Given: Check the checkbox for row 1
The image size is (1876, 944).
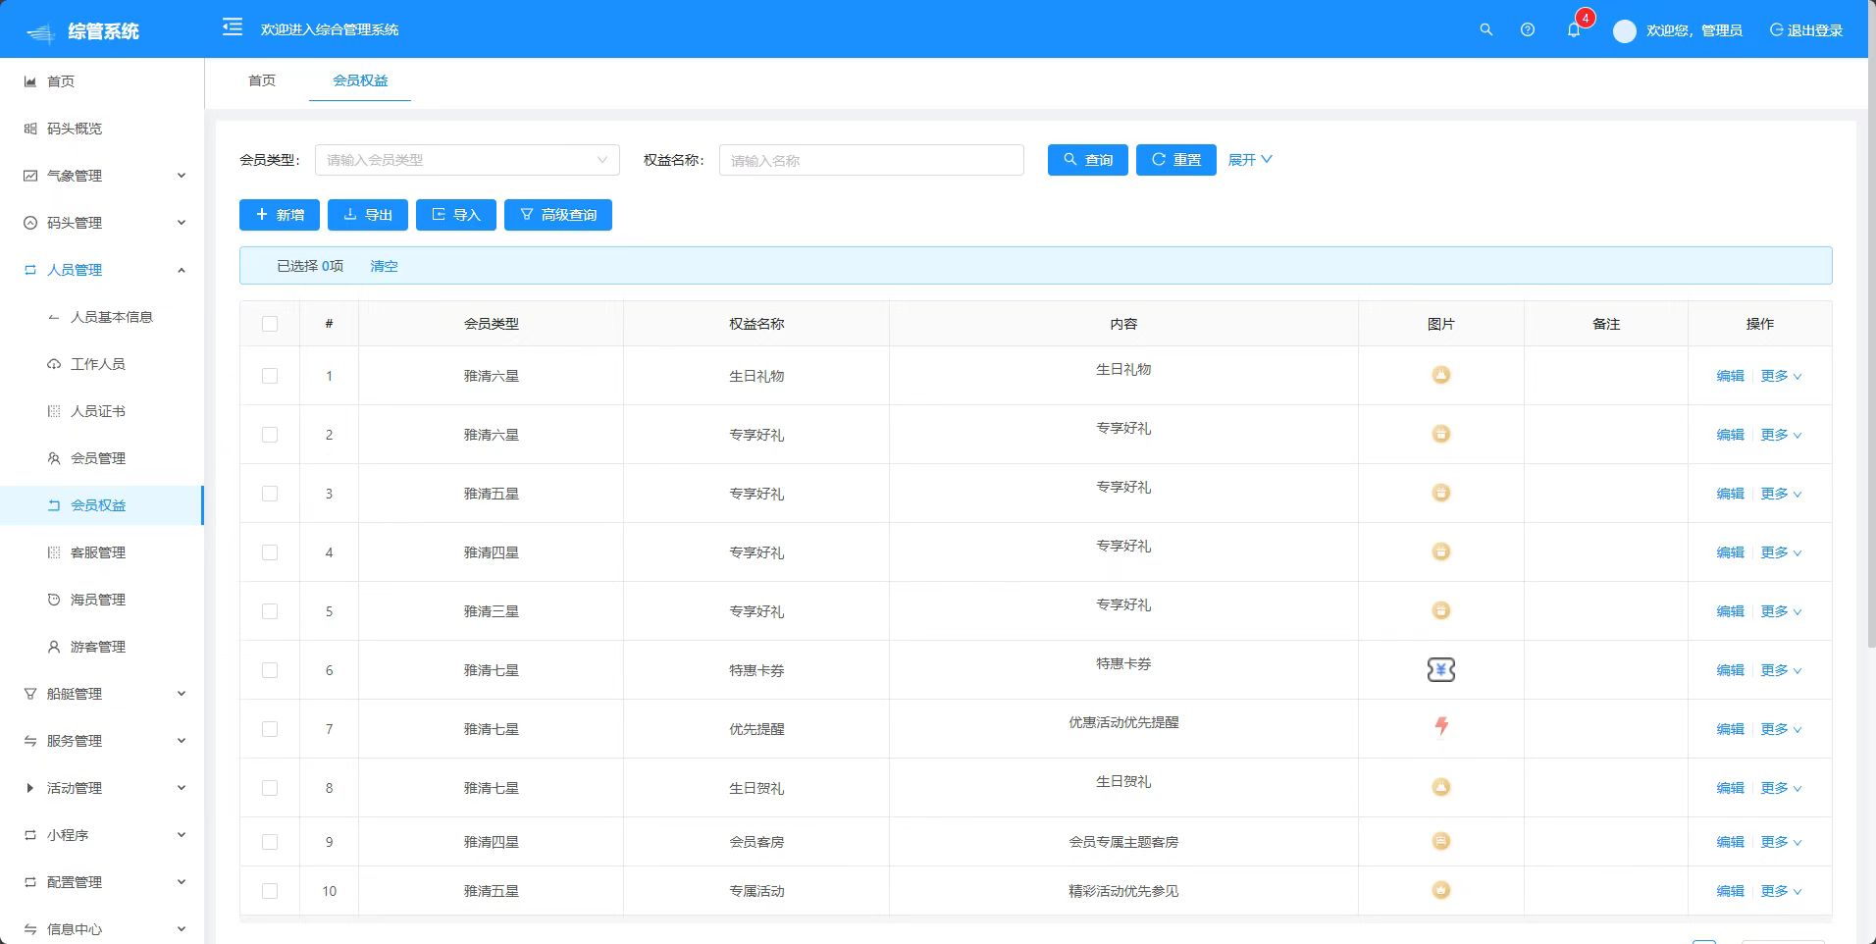Looking at the screenshot, I should (270, 376).
